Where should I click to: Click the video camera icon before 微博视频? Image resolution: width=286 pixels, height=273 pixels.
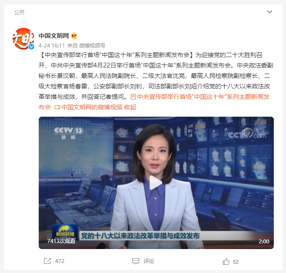(x=57, y=107)
